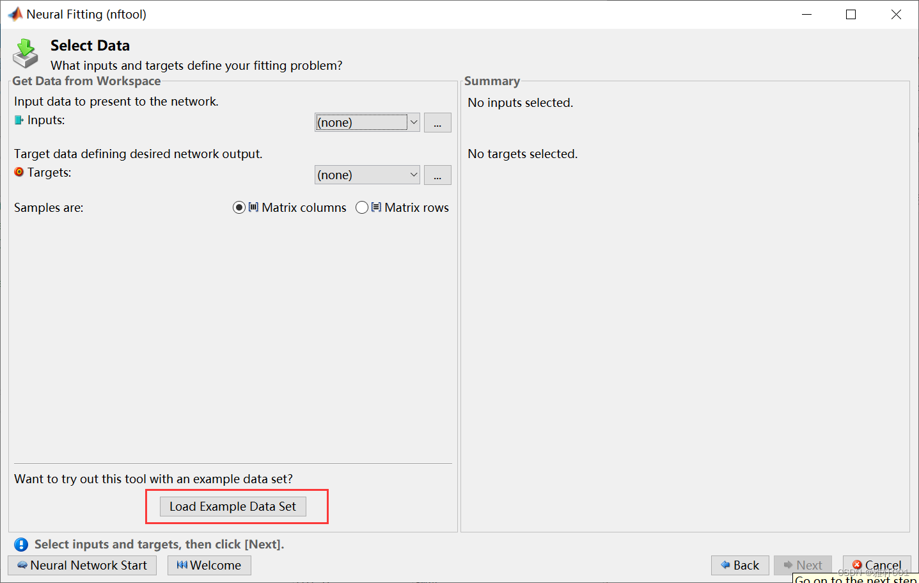Viewport: 919px width, 583px height.
Task: Click 'Get Data from Workspace' panel title
Action: point(86,81)
